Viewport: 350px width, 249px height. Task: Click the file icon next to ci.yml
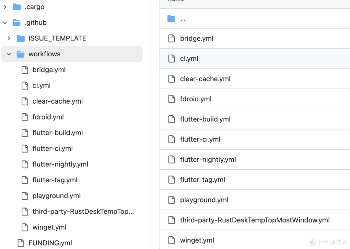25,85
